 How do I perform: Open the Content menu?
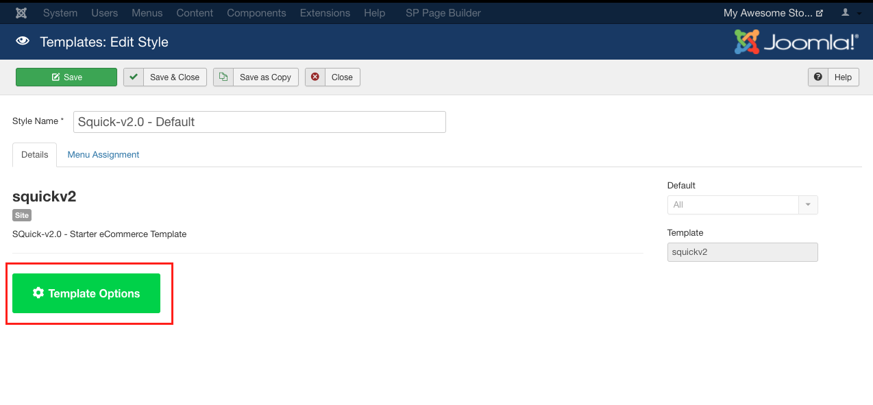pos(195,13)
